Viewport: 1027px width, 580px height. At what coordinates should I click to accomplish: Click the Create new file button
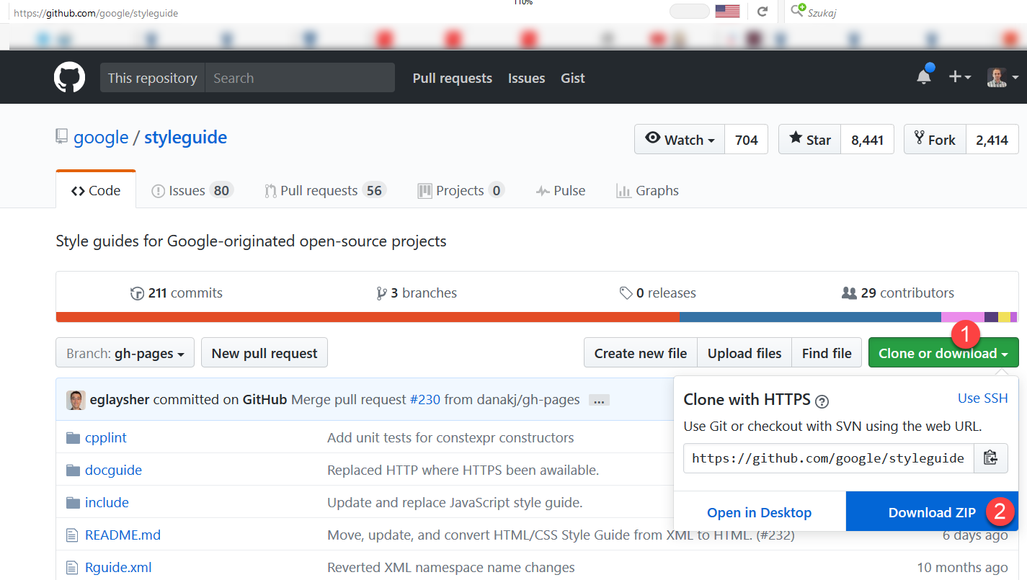click(641, 353)
